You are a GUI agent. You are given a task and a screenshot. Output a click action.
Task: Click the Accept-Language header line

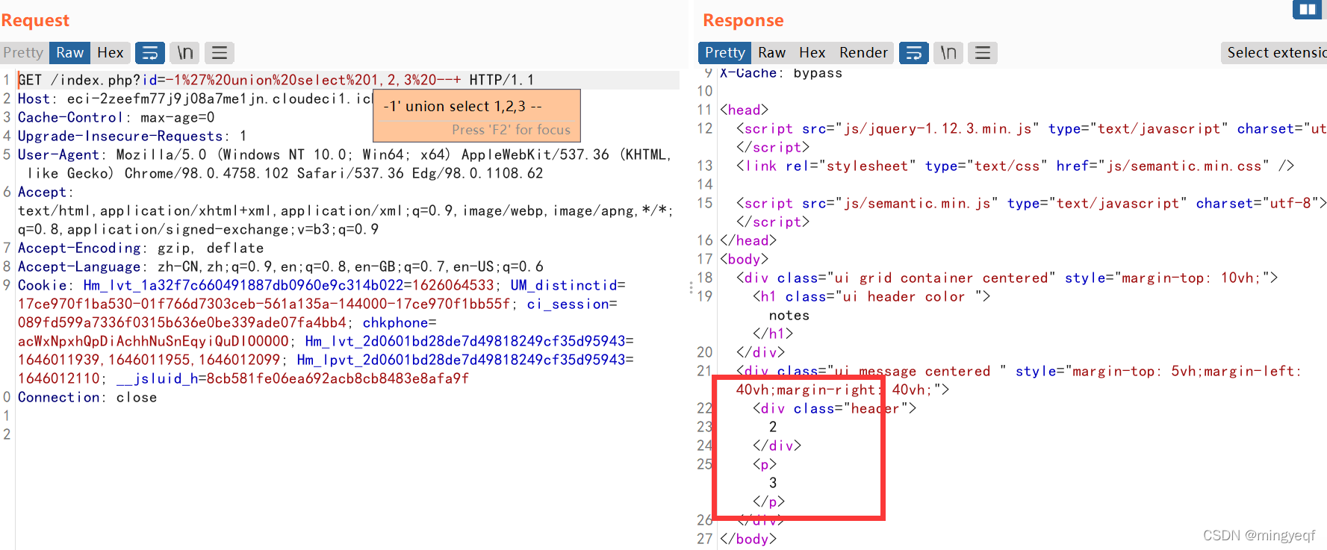coord(280,266)
